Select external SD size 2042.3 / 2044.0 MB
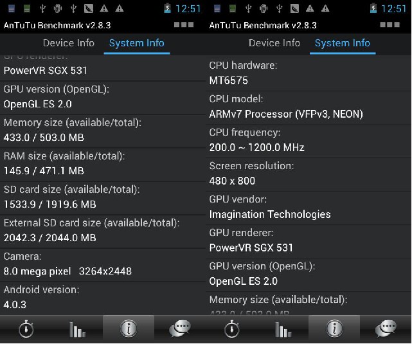Screen dimensions: 412x344 point(49,237)
